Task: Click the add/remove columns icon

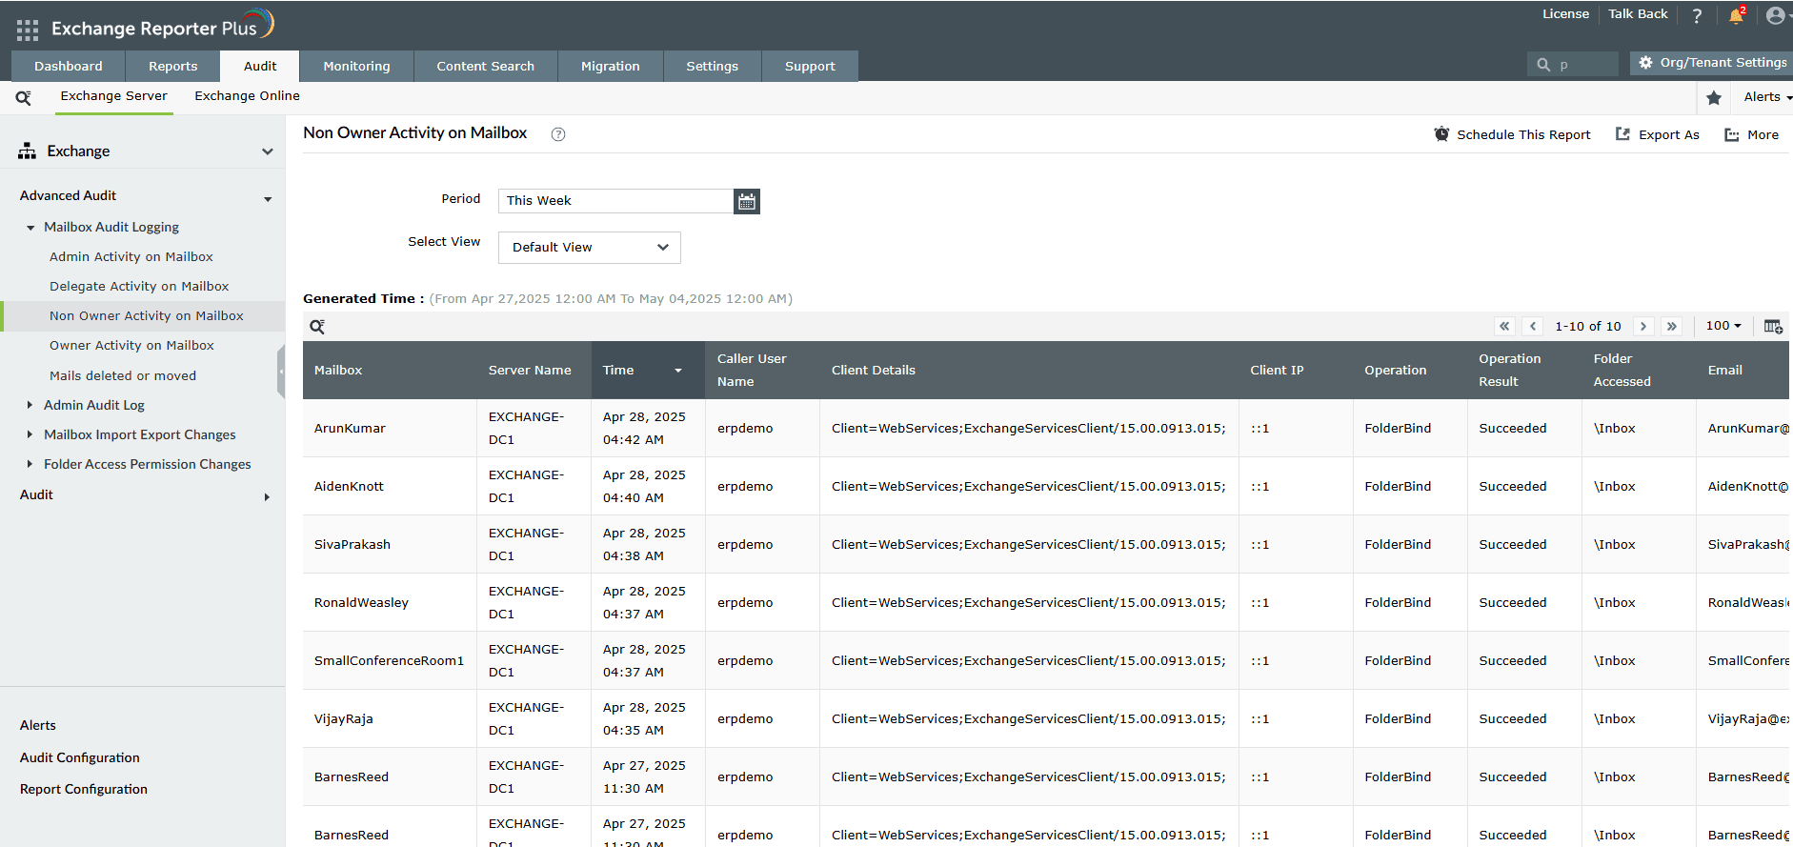Action: [1773, 327]
